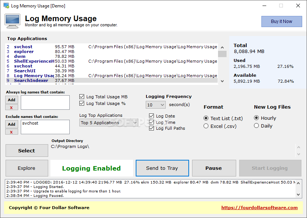Pause the logging
The image size is (307, 218).
214,168
